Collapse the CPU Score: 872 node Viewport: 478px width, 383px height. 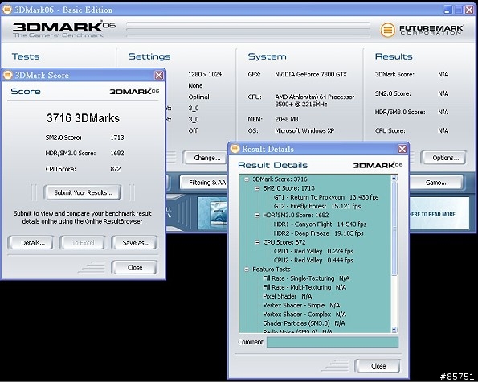click(x=257, y=242)
